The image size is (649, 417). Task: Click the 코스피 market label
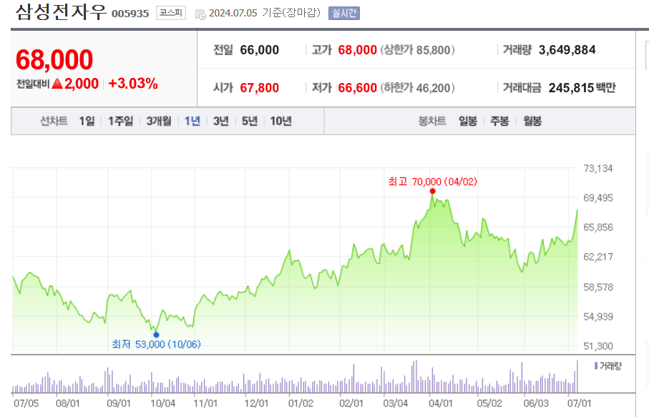click(171, 14)
